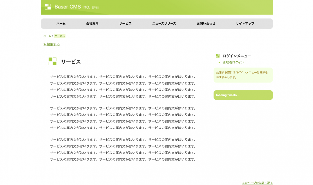Go to the 会社案内 page
This screenshot has height=185, width=313.
click(92, 23)
